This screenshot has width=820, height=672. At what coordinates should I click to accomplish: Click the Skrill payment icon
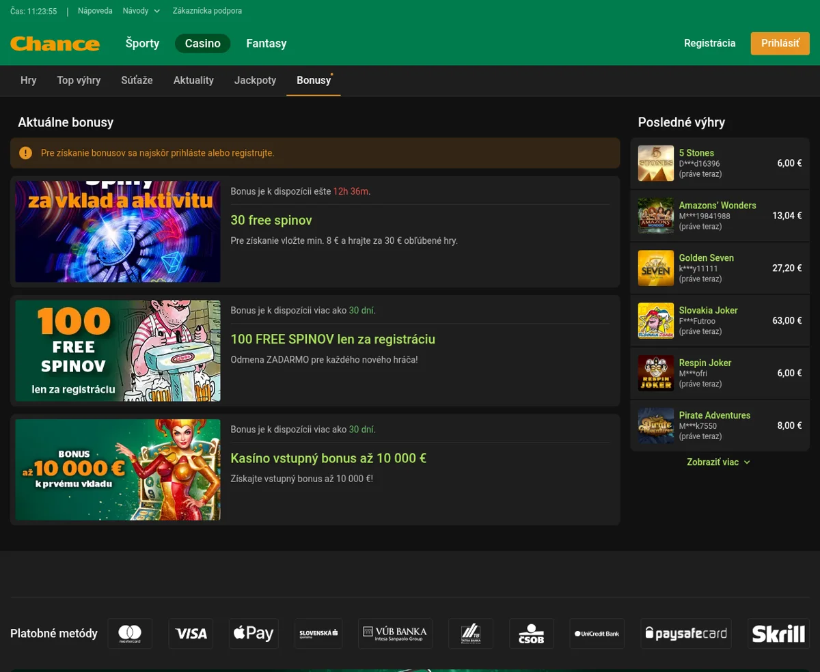[778, 634]
